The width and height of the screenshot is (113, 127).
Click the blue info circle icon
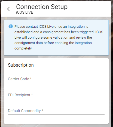(x=11, y=26)
